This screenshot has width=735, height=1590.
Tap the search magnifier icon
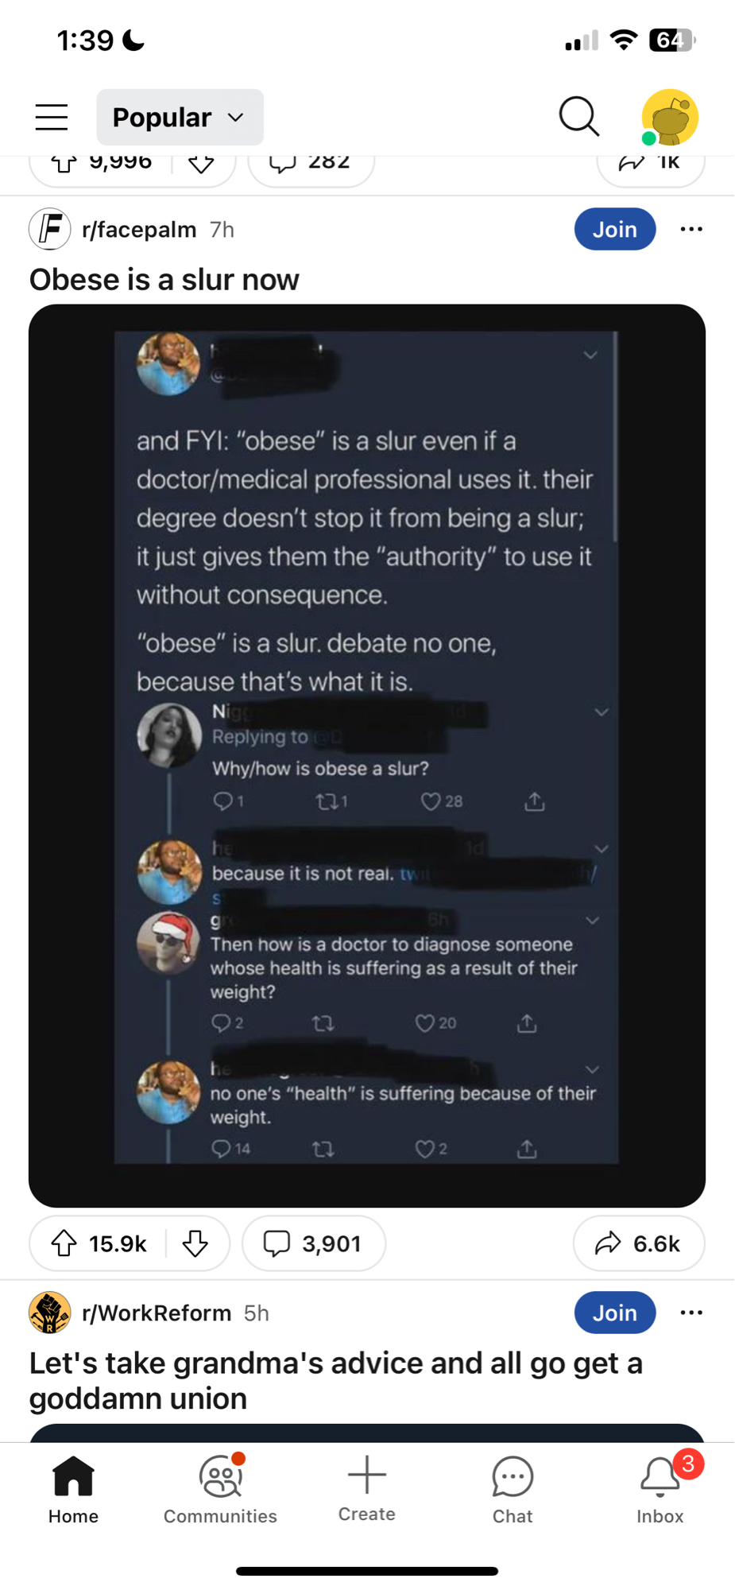click(x=578, y=117)
